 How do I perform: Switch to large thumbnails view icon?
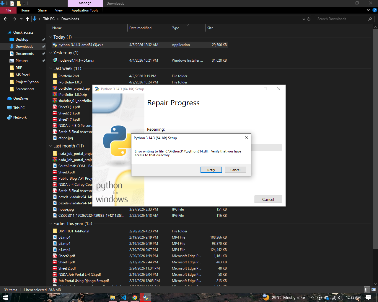pyautogui.click(x=373, y=290)
